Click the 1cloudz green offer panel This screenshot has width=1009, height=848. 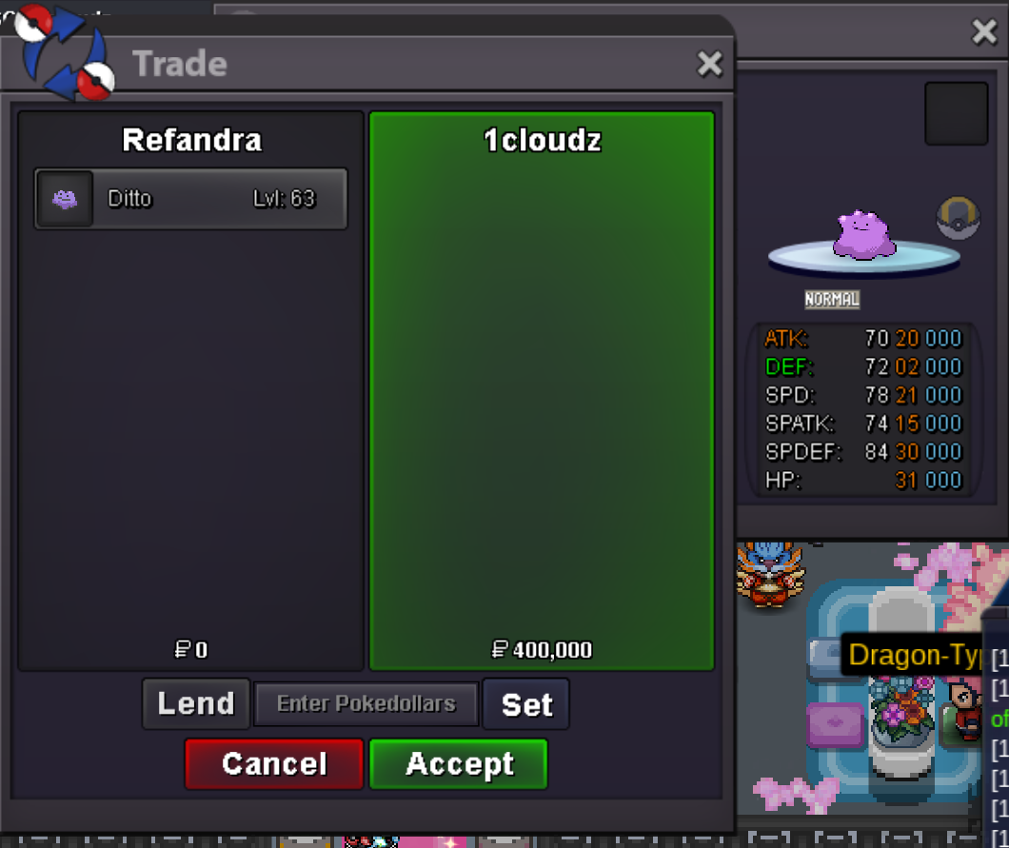542,391
